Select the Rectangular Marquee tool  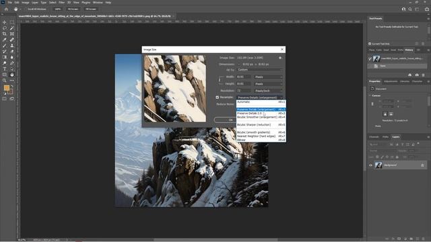pyautogui.click(x=12, y=22)
